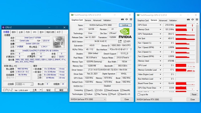Click the Sensors window vertical scrollbar
This screenshot has width=201, height=113.
(197, 44)
